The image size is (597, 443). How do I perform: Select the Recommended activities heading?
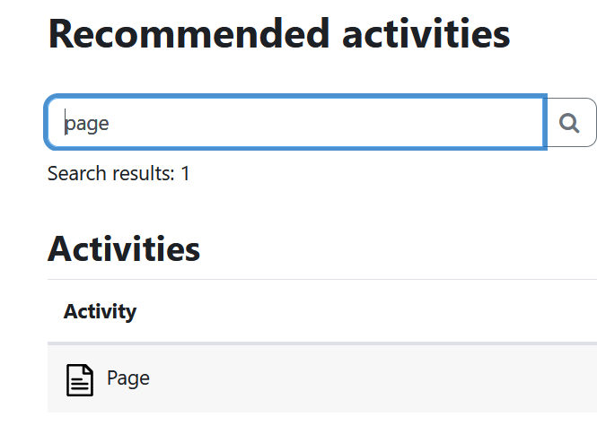click(279, 34)
